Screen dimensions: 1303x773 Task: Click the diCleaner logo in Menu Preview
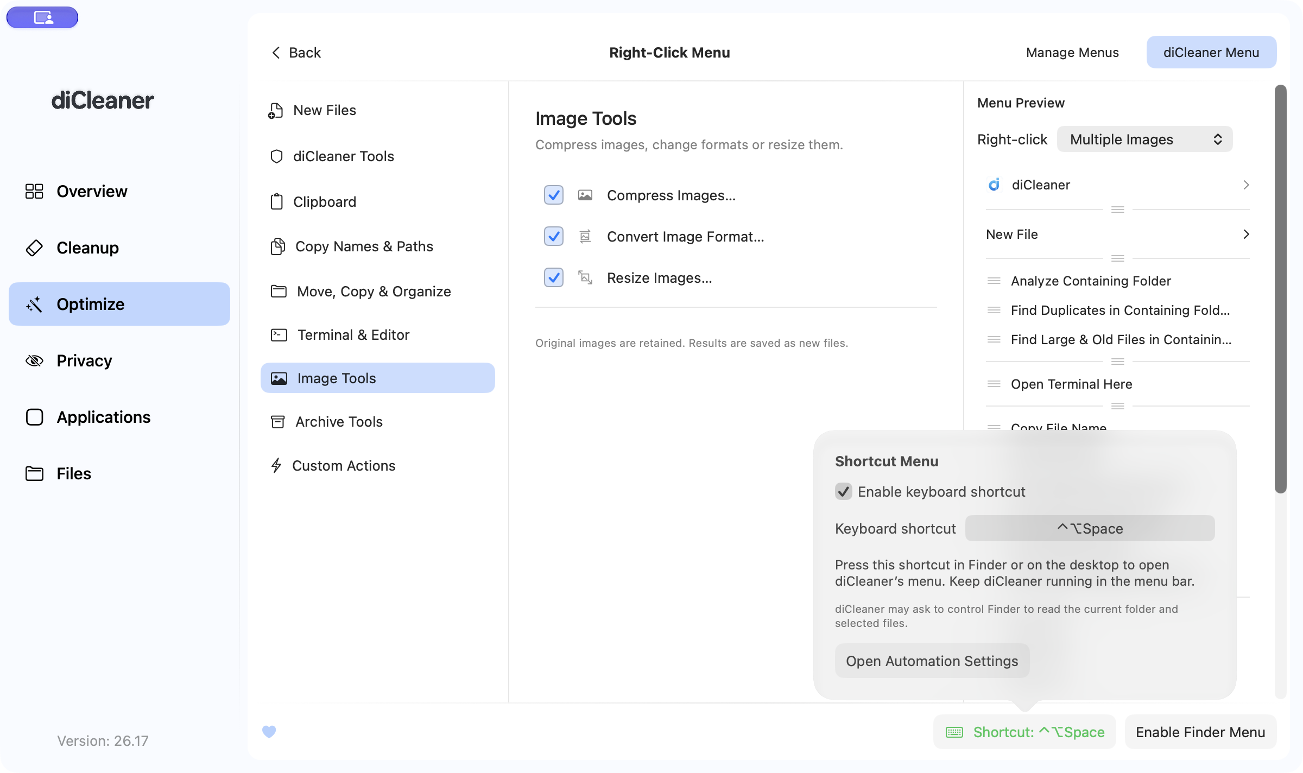(994, 185)
